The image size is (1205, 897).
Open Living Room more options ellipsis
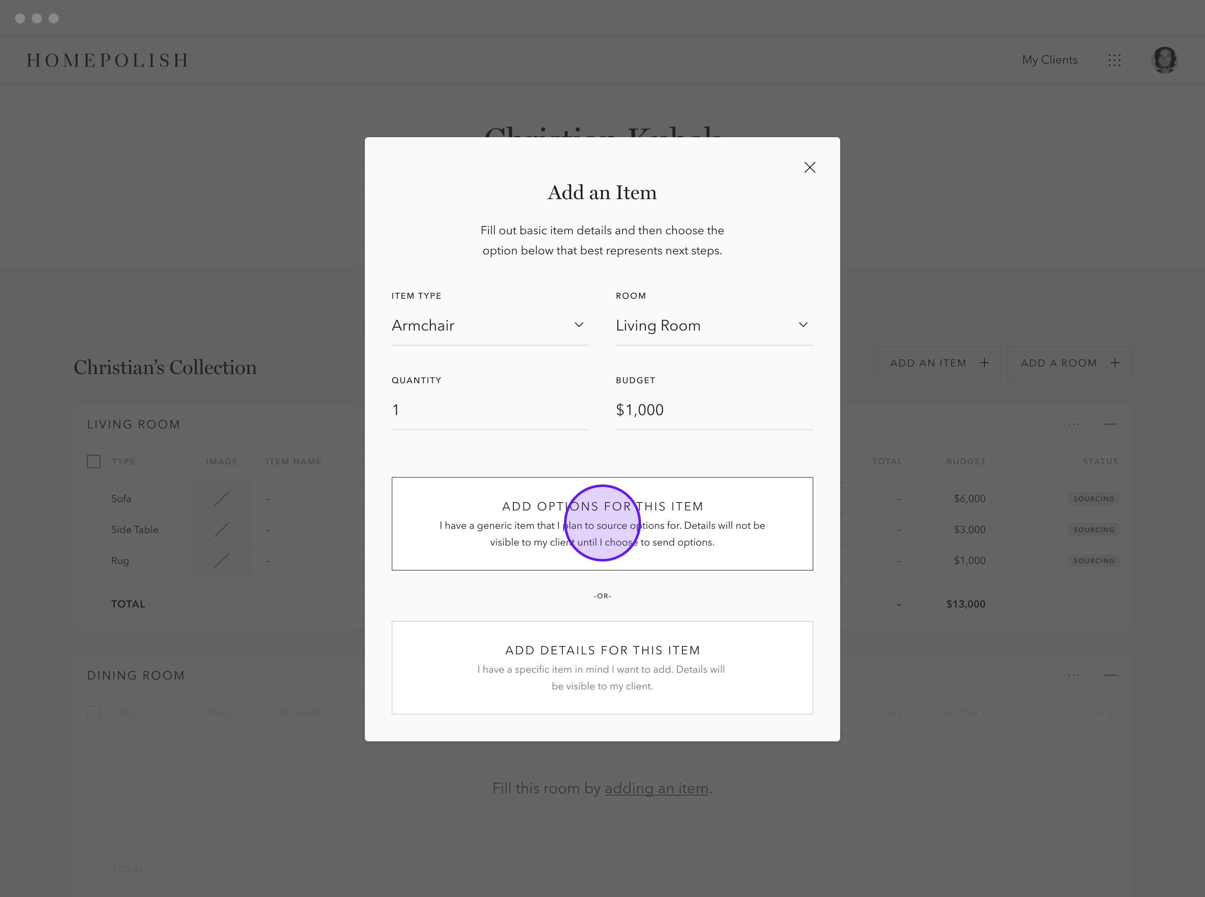(1073, 424)
